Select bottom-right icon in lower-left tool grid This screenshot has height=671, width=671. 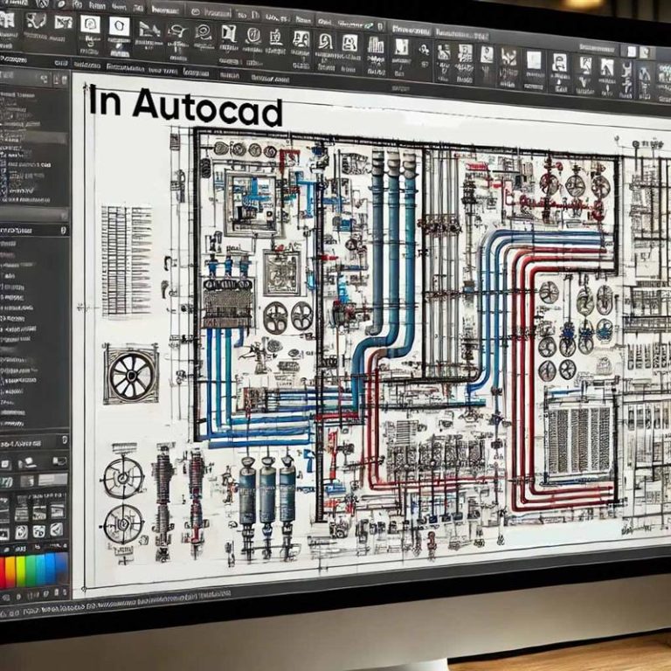coord(56,530)
